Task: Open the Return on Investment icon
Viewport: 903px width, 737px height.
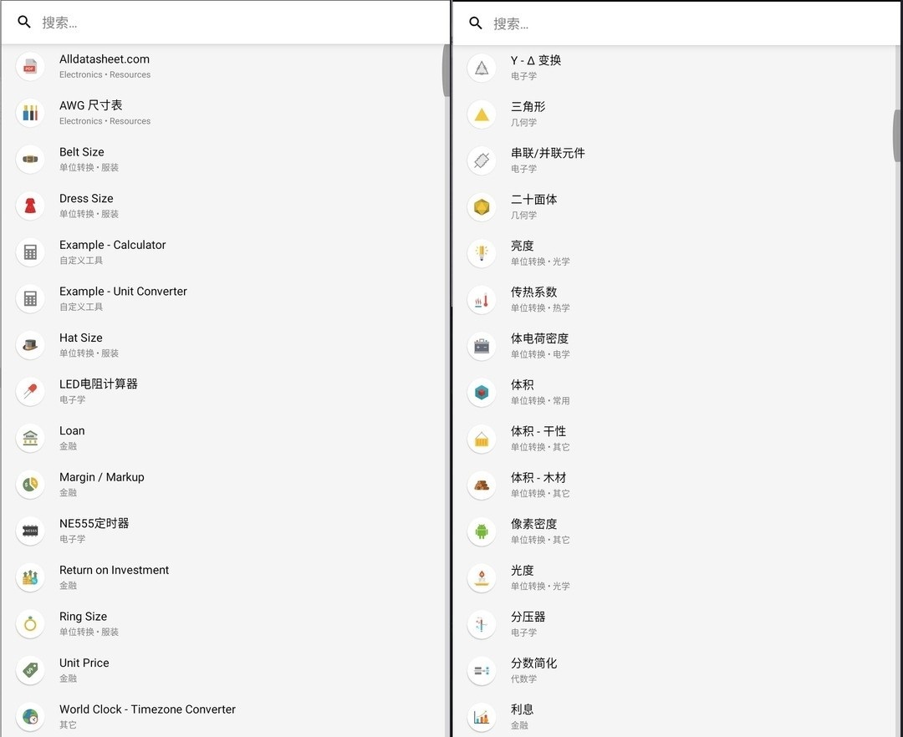Action: [x=30, y=577]
